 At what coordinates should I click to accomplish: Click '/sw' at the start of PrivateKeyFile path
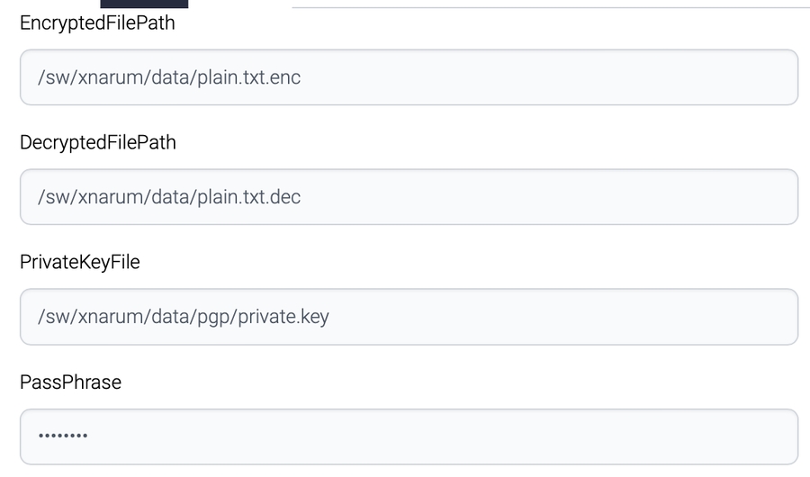coord(50,317)
